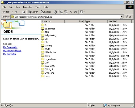Image resolution: width=135 pixels, height=108 pixels.
Task: Click the Go button
Action: [129, 17]
